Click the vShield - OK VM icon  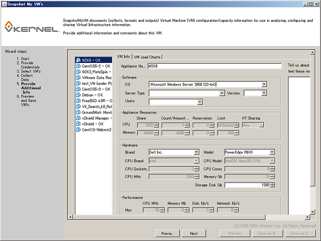pyautogui.click(x=78, y=124)
